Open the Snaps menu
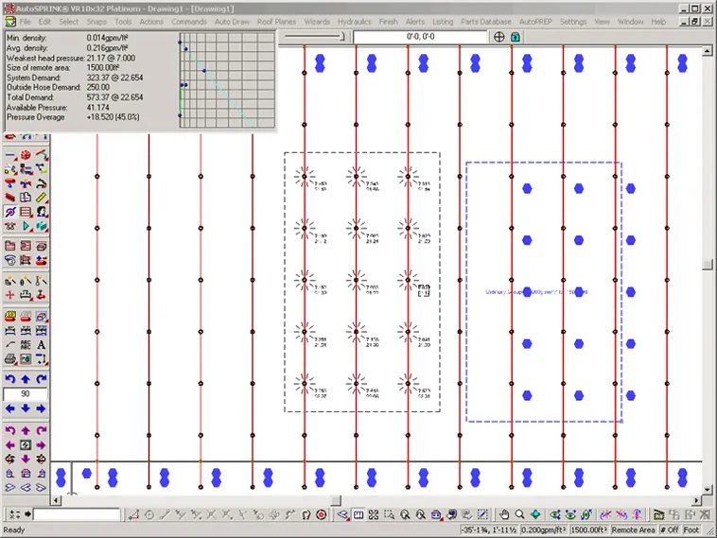The height and width of the screenshot is (538, 717). pos(96,22)
